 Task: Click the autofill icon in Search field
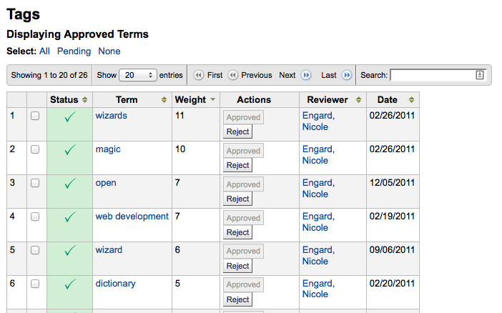480,75
